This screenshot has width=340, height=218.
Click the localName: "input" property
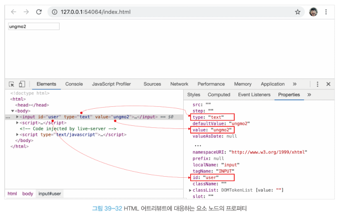(216, 165)
